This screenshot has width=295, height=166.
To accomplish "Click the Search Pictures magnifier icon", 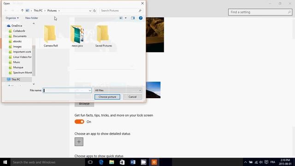I will pos(140,11).
